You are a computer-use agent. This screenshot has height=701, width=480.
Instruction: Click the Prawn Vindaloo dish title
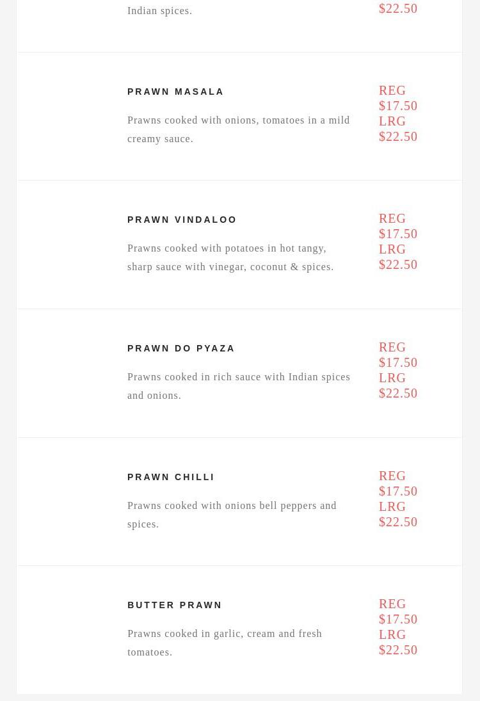182,220
